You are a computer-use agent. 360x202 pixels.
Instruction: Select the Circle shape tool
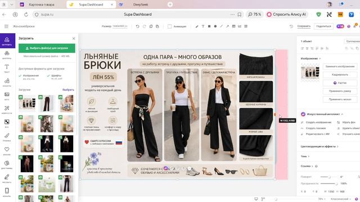click(215, 26)
